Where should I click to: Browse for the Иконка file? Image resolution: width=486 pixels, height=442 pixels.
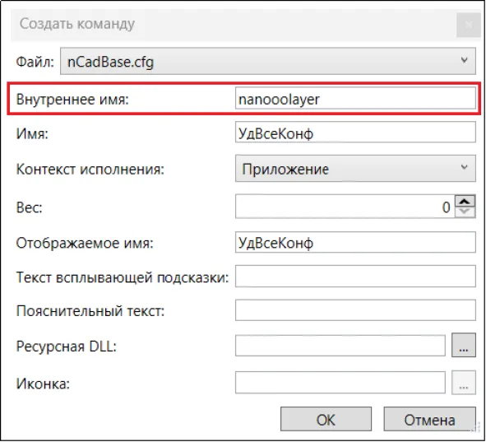(x=463, y=383)
